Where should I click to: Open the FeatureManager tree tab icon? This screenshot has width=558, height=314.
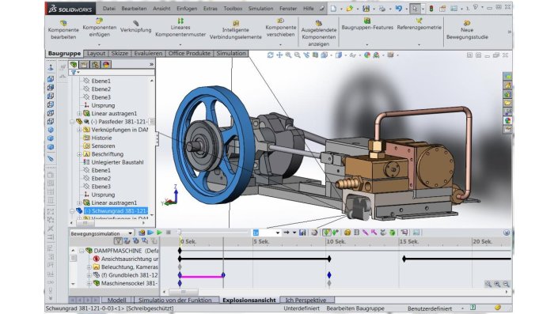(74, 64)
